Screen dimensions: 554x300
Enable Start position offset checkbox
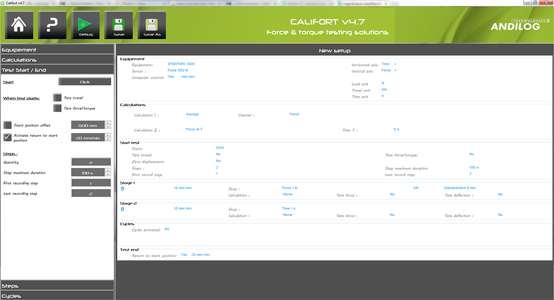pyautogui.click(x=8, y=125)
